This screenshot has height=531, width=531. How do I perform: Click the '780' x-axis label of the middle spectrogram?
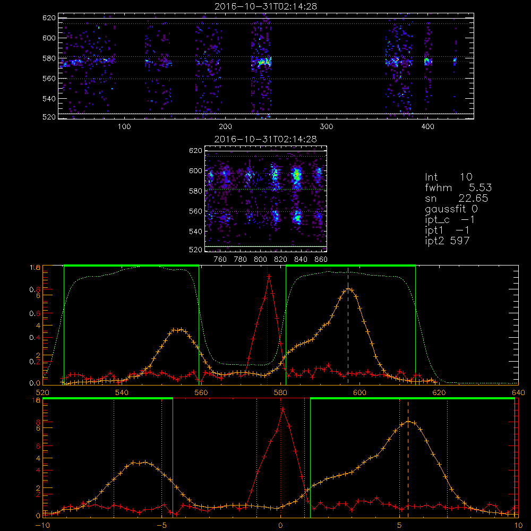(x=241, y=260)
